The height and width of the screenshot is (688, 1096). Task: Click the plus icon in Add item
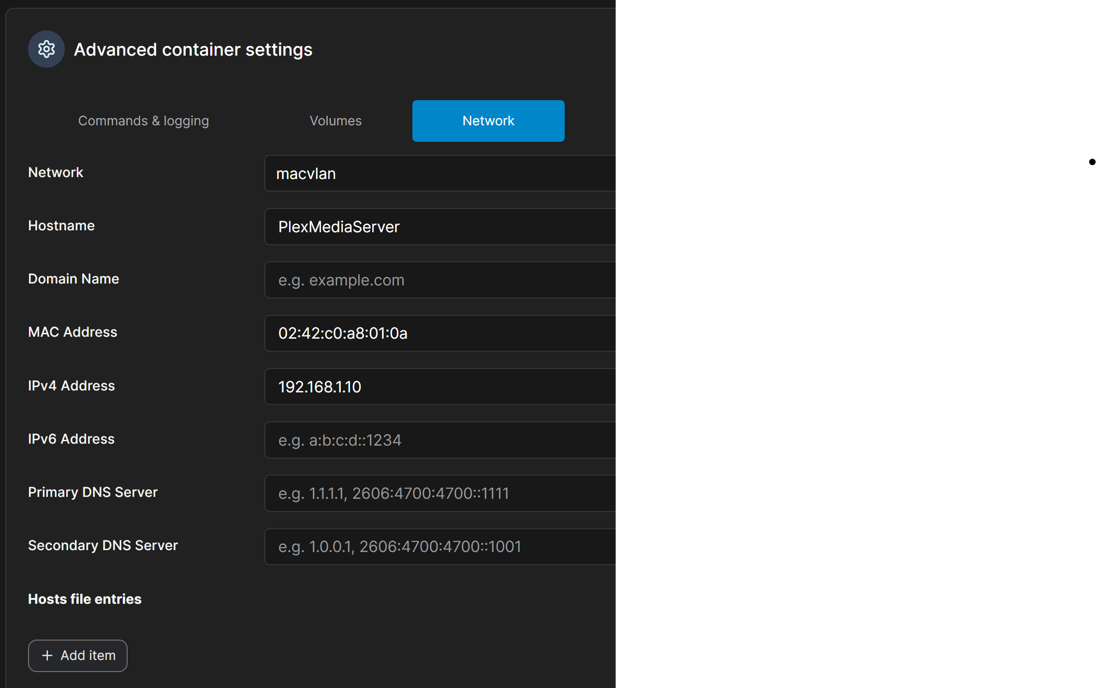pos(47,656)
